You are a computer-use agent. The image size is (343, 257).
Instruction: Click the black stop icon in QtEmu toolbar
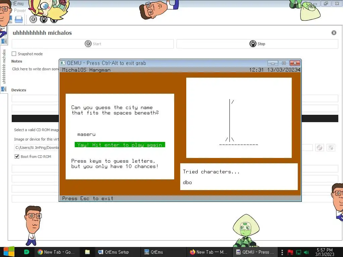pos(44,19)
